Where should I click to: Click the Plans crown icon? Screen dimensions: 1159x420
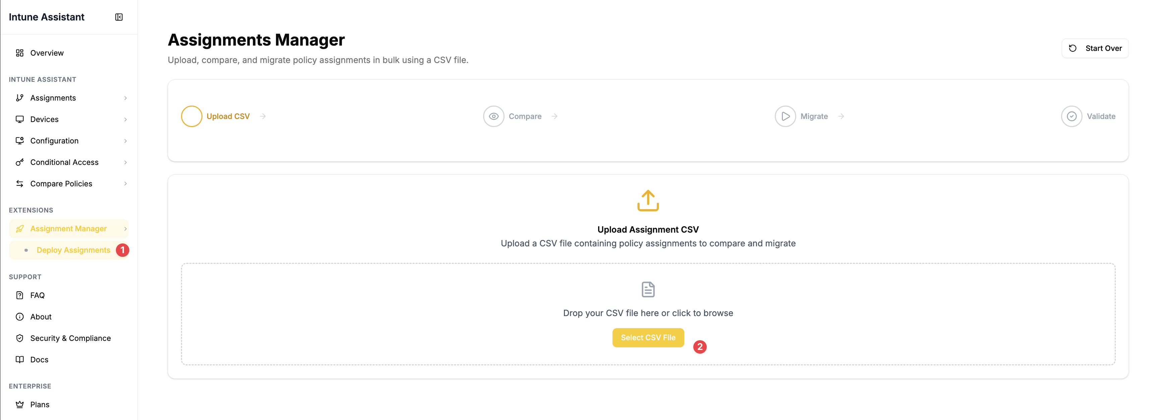19,404
